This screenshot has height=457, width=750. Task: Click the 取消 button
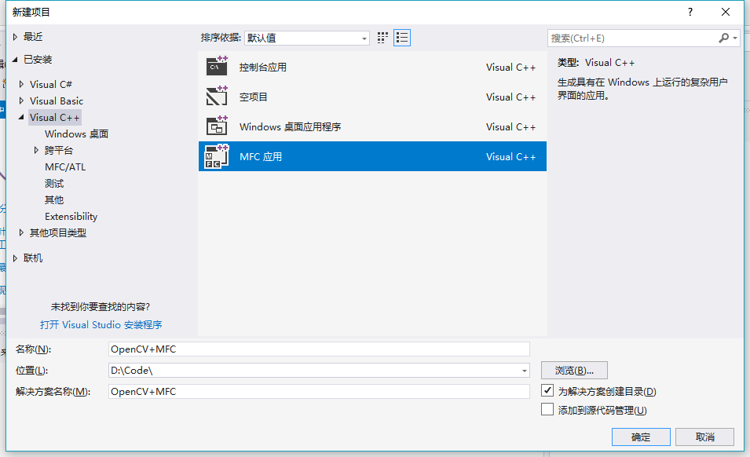[704, 437]
